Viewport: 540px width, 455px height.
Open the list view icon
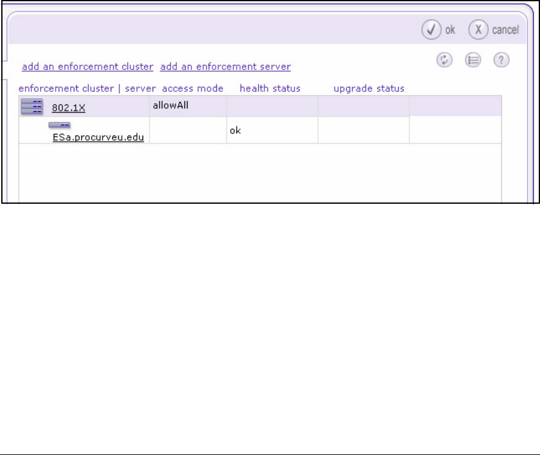click(x=473, y=60)
